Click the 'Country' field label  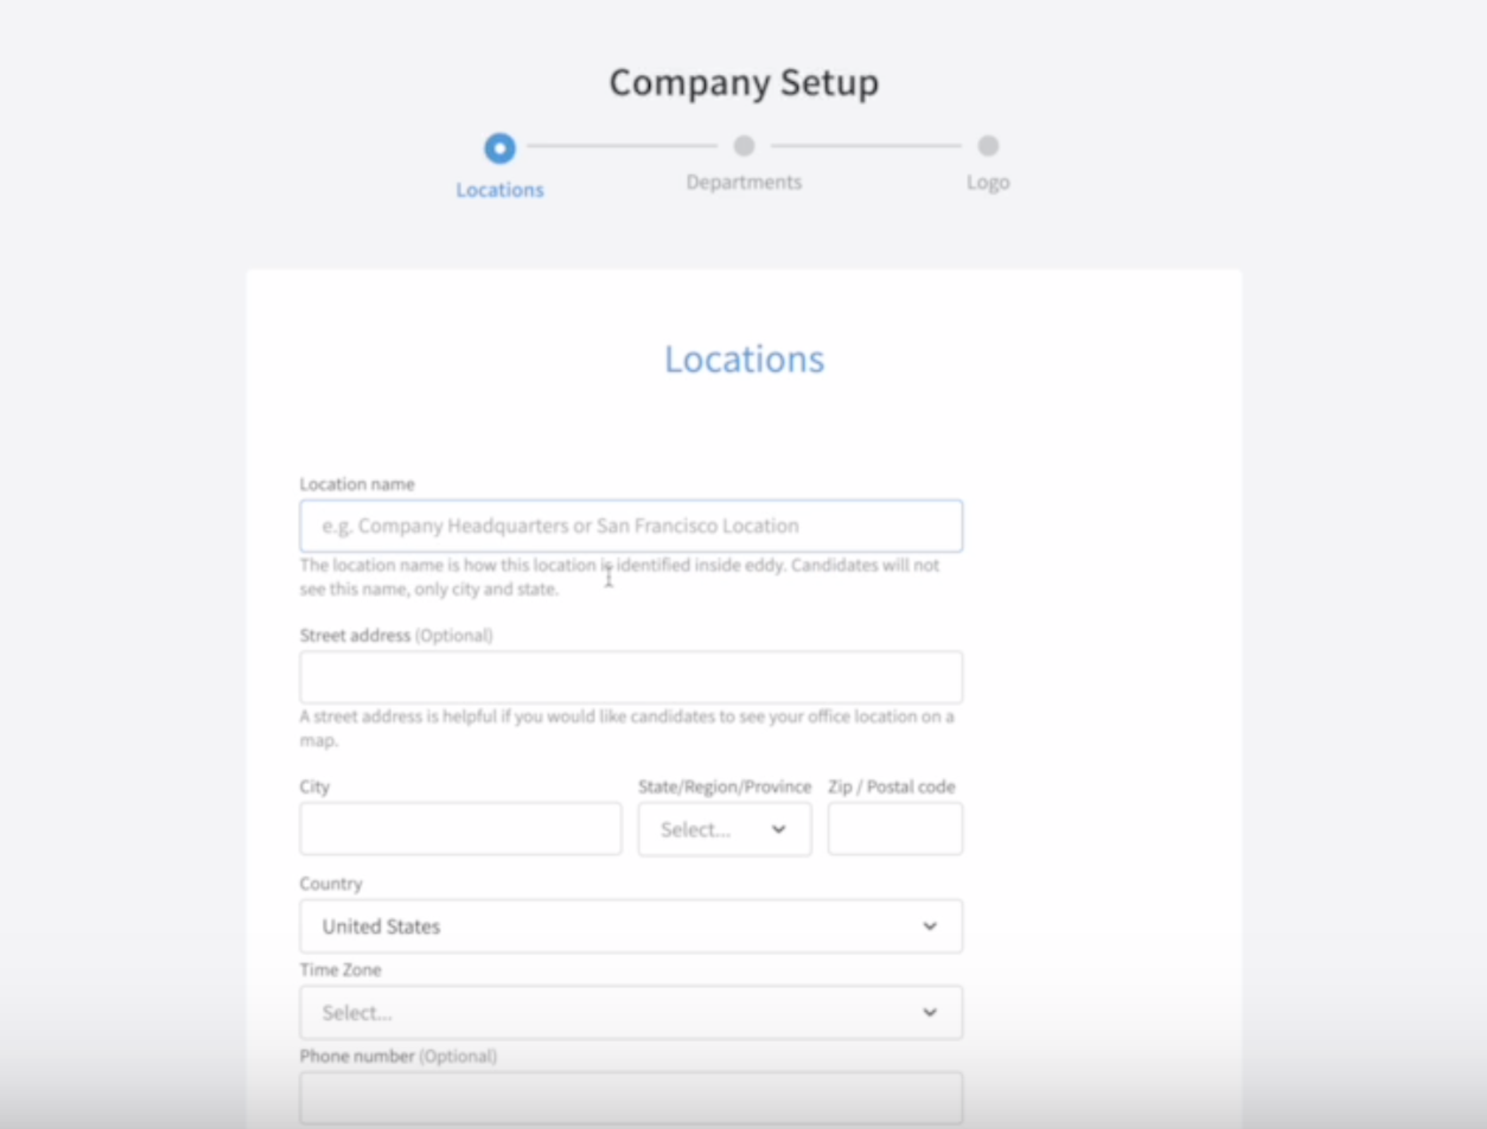click(331, 883)
